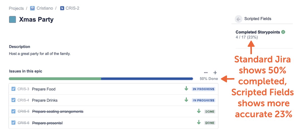The height and width of the screenshot is (135, 302).
Task: Go back using the Scripted Fields arrow
Action: point(238,19)
